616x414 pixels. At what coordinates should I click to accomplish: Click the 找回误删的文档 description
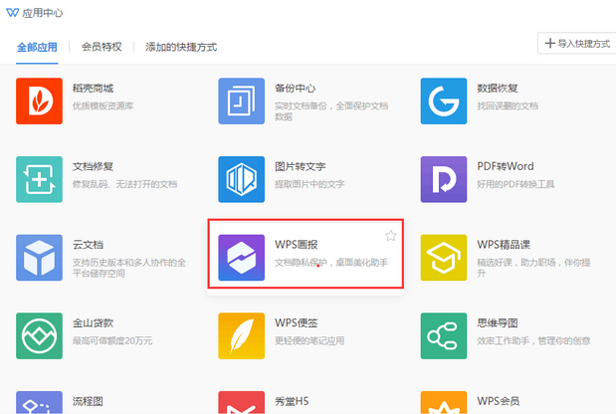coord(508,105)
